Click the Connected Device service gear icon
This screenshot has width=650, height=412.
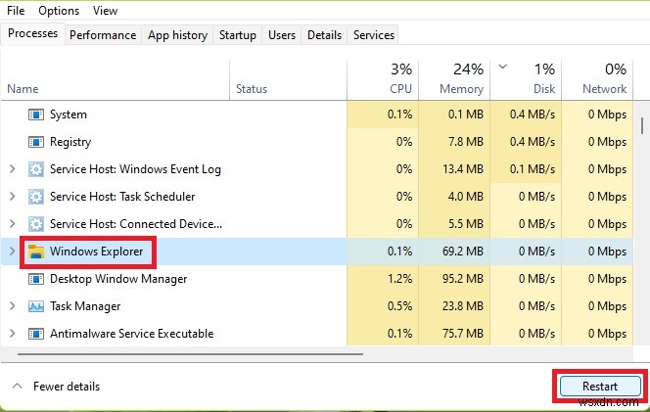coord(36,224)
